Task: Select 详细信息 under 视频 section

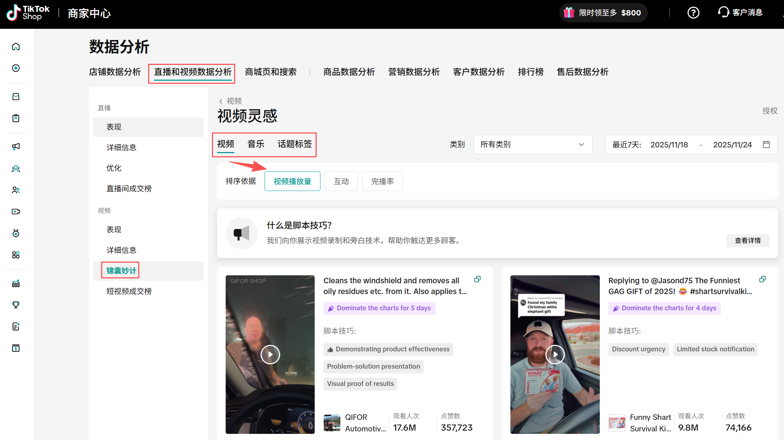Action: coord(148,250)
